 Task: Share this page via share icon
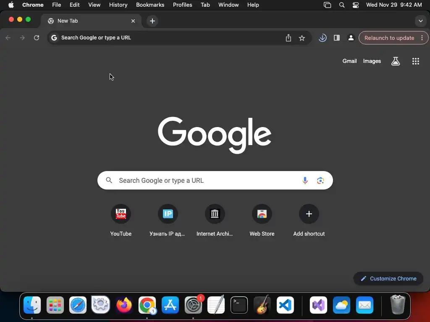pyautogui.click(x=288, y=38)
